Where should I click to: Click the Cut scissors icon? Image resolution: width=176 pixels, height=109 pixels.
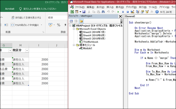click(x=89, y=12)
